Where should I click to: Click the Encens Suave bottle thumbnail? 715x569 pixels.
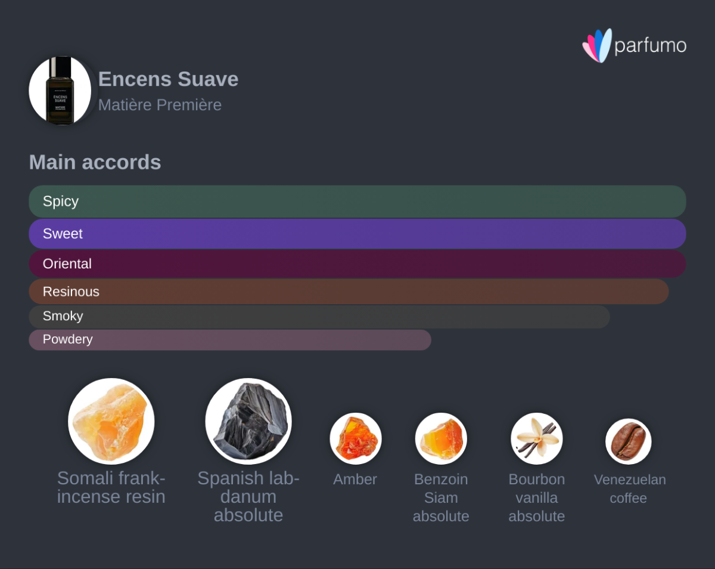pyautogui.click(x=60, y=91)
